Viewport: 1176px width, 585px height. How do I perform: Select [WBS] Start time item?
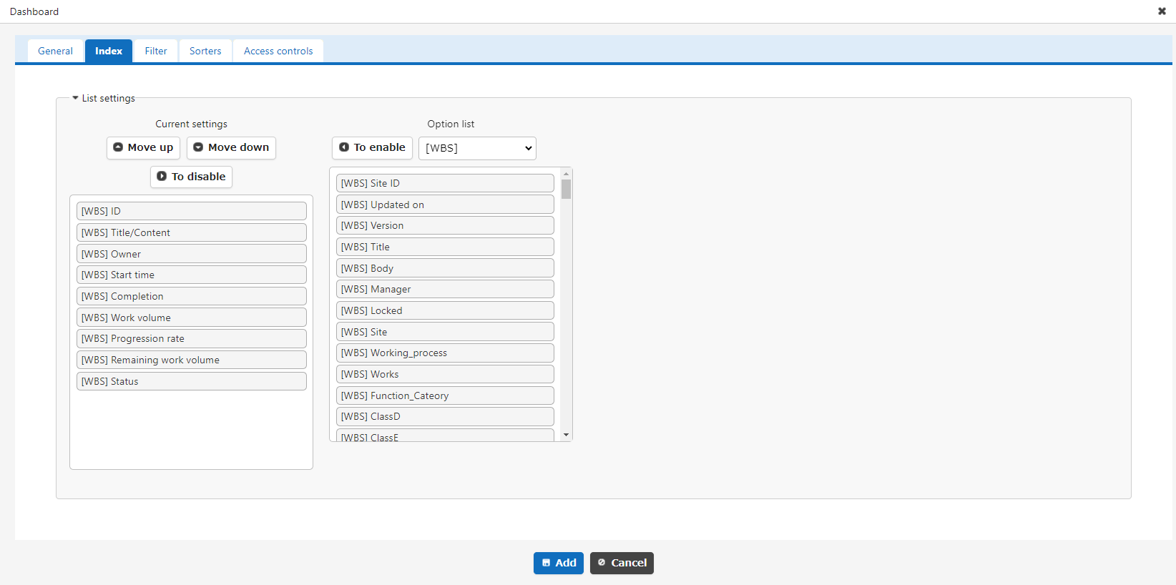coord(192,275)
